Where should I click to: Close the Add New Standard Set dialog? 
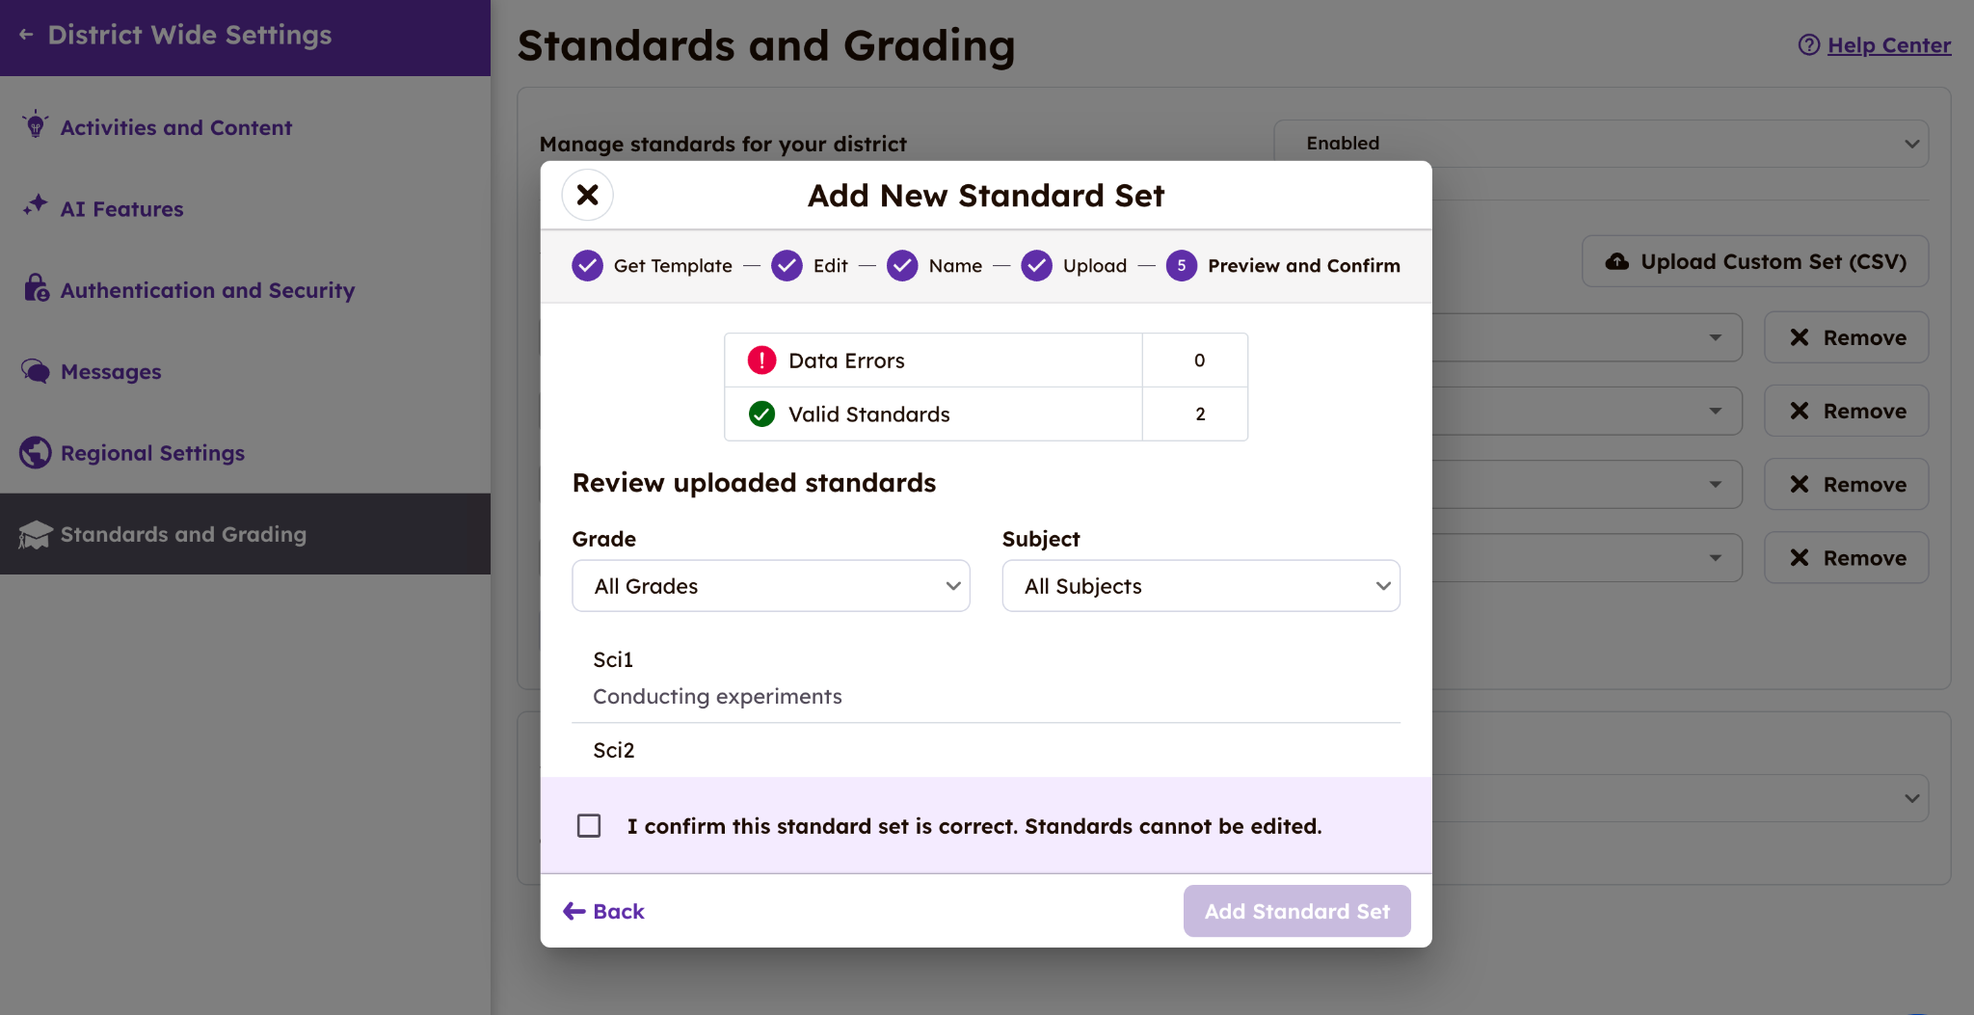(587, 195)
